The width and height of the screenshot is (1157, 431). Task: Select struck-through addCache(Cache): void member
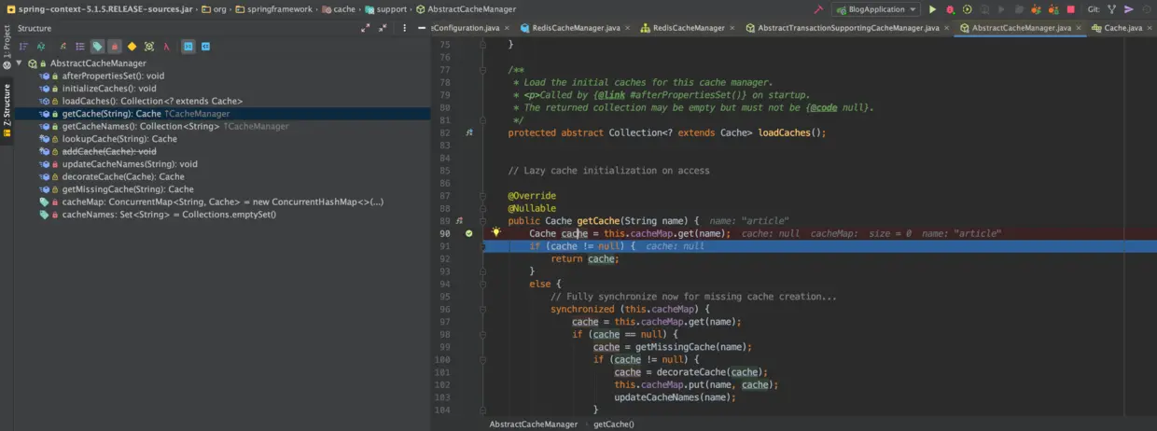(x=109, y=151)
